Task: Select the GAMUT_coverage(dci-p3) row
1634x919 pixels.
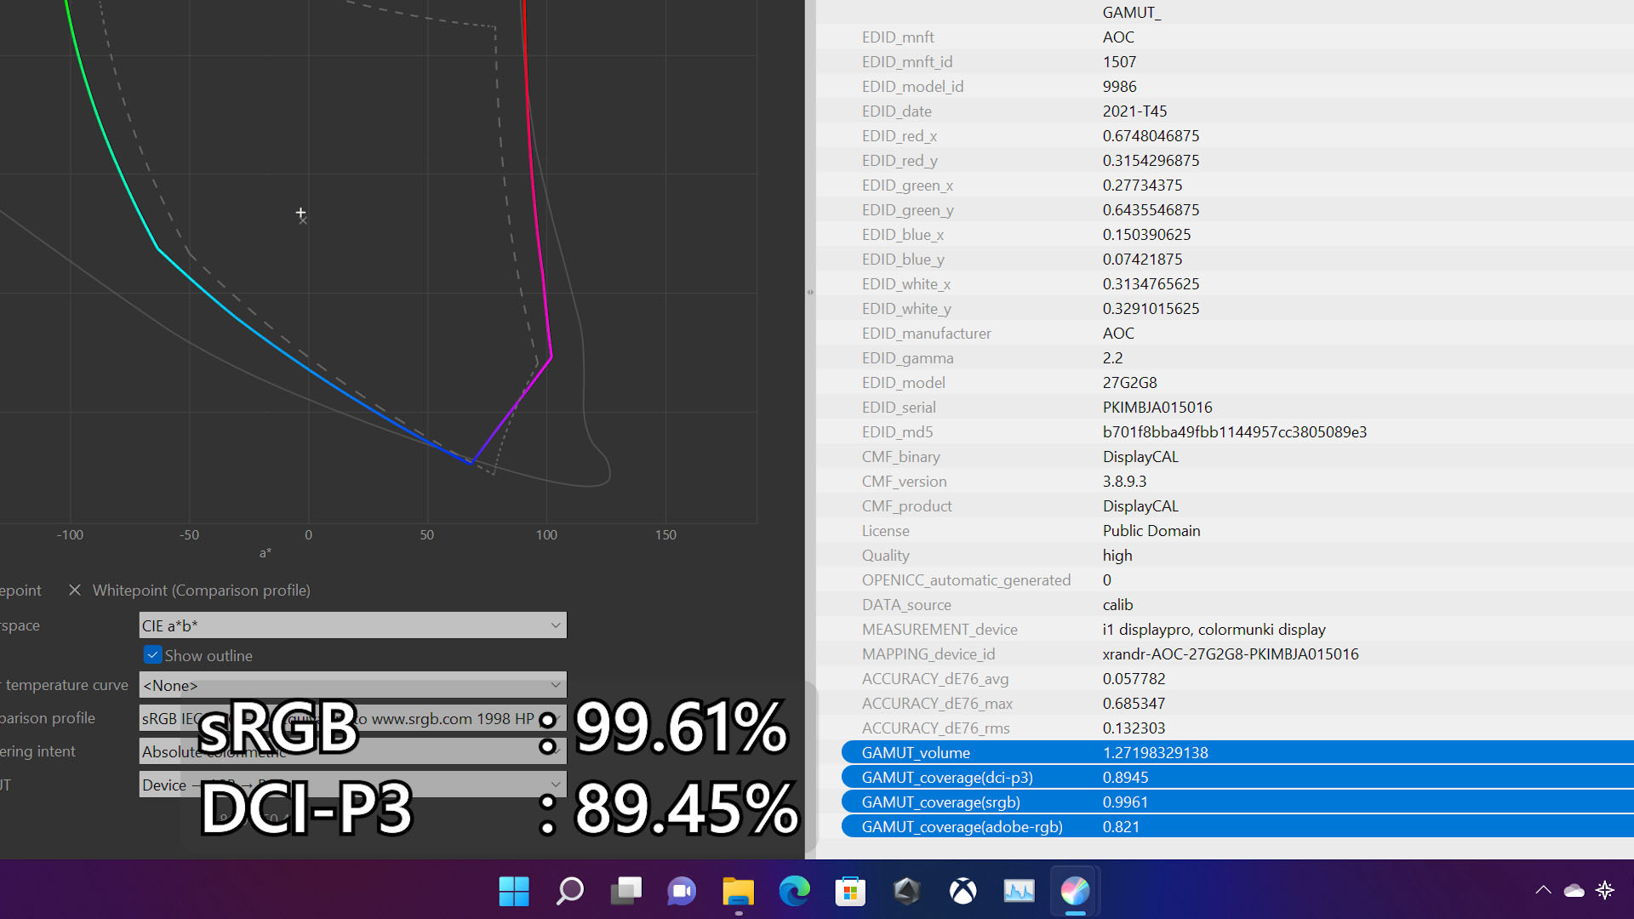Action: pos(1237,777)
